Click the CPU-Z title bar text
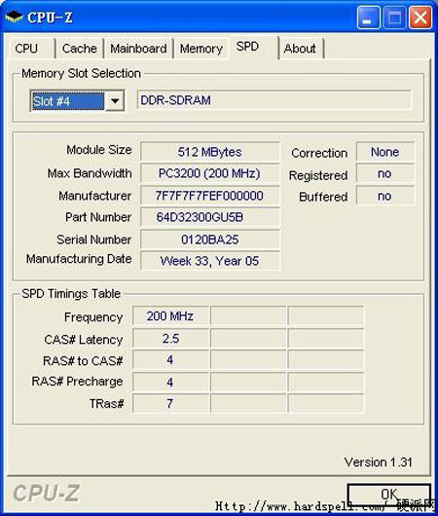438x516 pixels. click(x=50, y=18)
